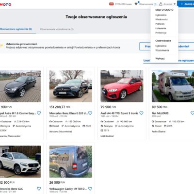This screenshot has height=194, width=194.
Task: Open Obserwowane link in header
Action: pos(147,4)
